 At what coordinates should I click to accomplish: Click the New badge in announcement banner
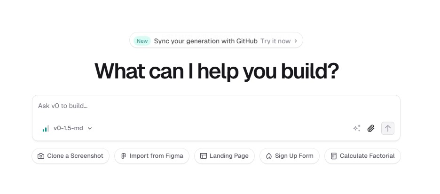point(142,41)
